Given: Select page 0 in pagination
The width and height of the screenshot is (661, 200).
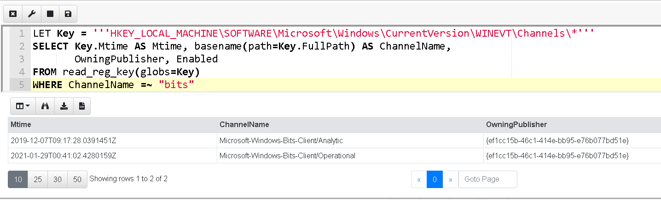Looking at the screenshot, I should [x=435, y=179].
